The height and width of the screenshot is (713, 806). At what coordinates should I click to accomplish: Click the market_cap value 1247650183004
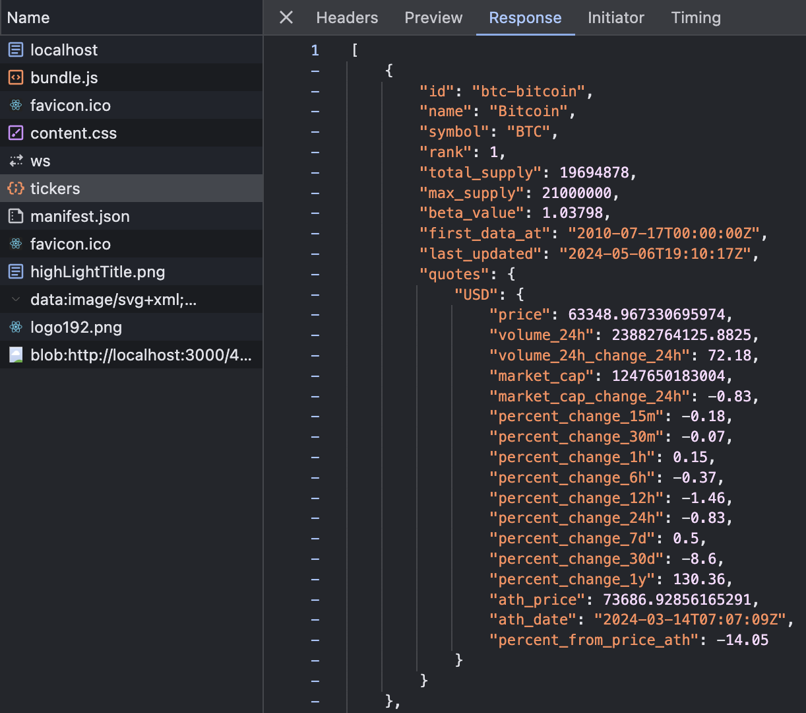click(669, 376)
